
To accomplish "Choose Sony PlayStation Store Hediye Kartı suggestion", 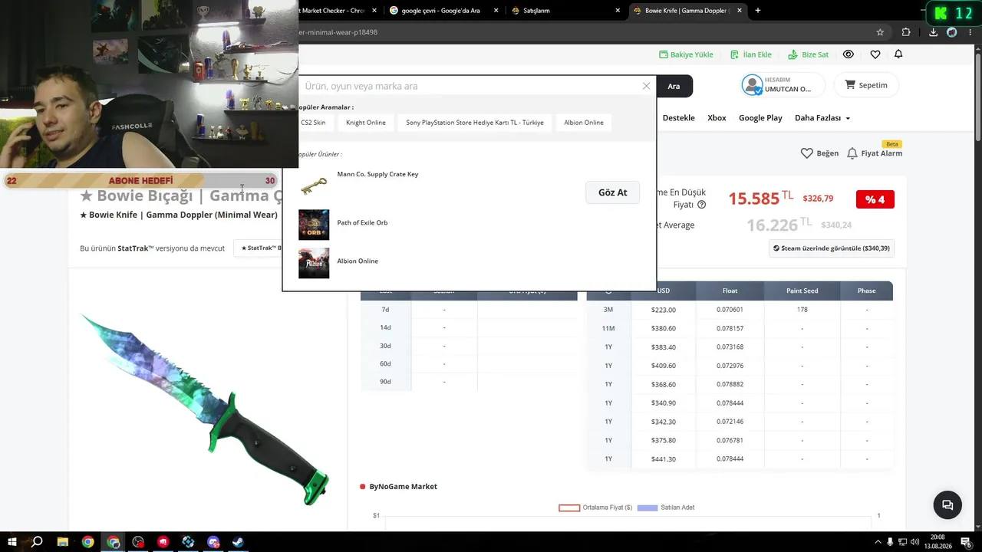I will [x=475, y=123].
